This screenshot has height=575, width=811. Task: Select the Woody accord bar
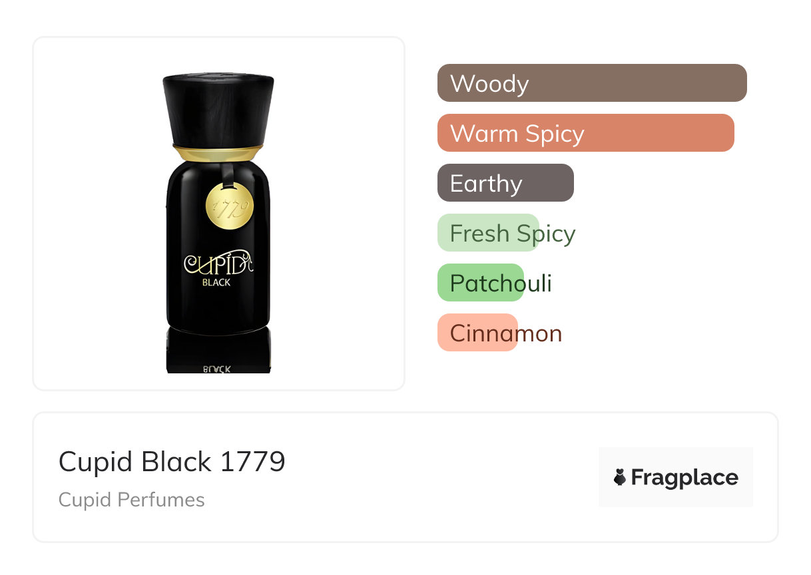coord(591,83)
